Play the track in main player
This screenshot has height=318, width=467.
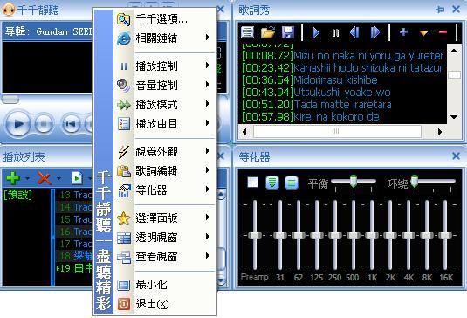click(17, 124)
